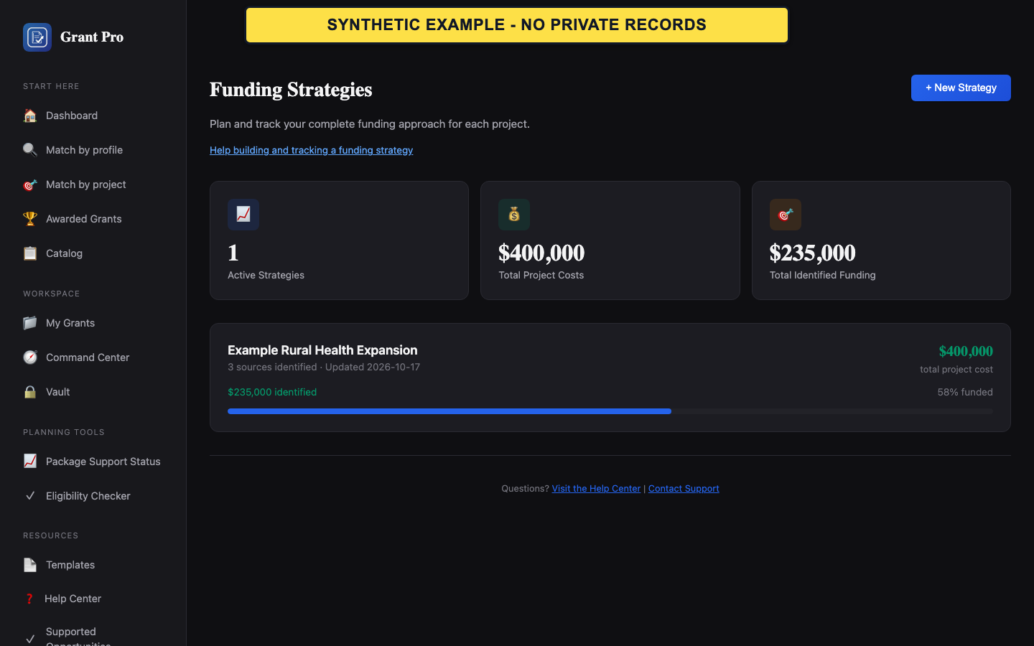1034x646 pixels.
Task: Click the Catalog clipboard icon
Action: coord(30,253)
